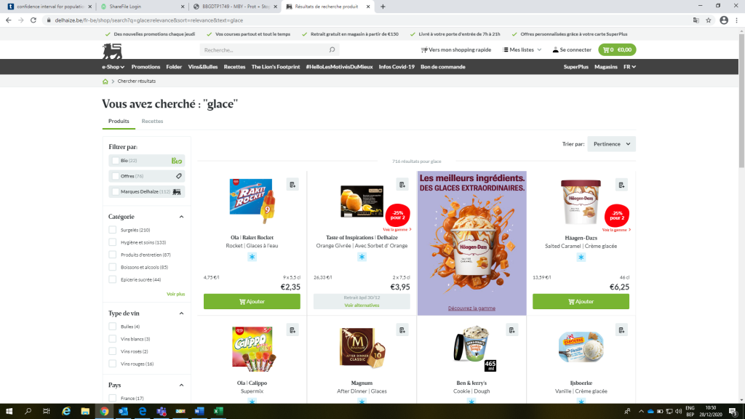Collapse the Catégorie filter section
Image resolution: width=745 pixels, height=419 pixels.
(x=181, y=217)
